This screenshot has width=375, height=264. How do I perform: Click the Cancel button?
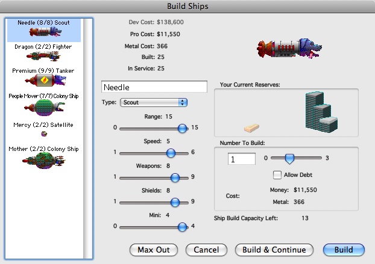click(x=206, y=250)
